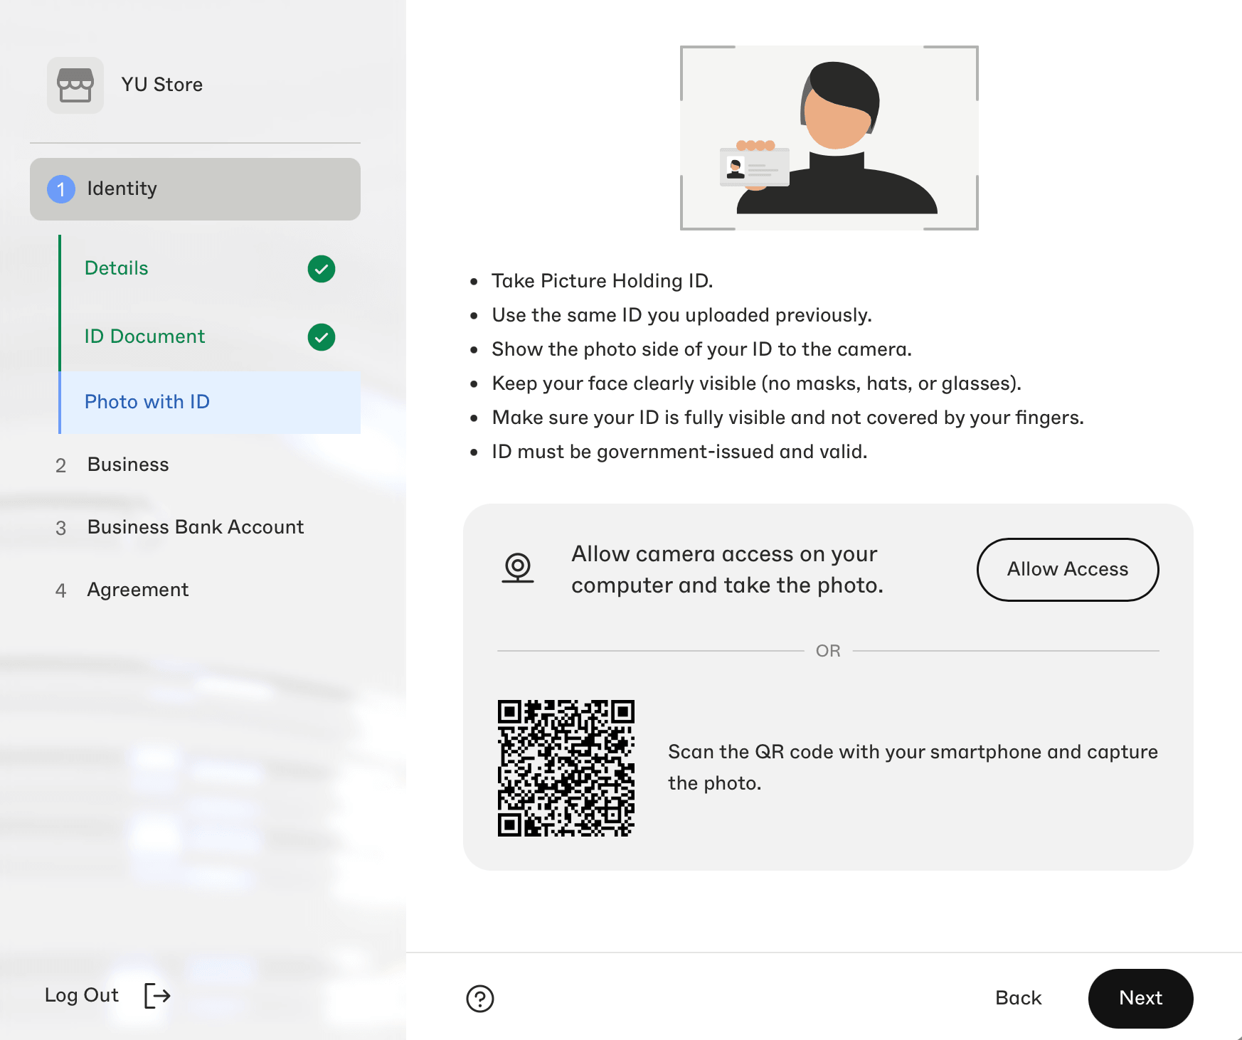This screenshot has height=1040, width=1242.
Task: Click the person holding ID illustration
Action: tap(829, 138)
